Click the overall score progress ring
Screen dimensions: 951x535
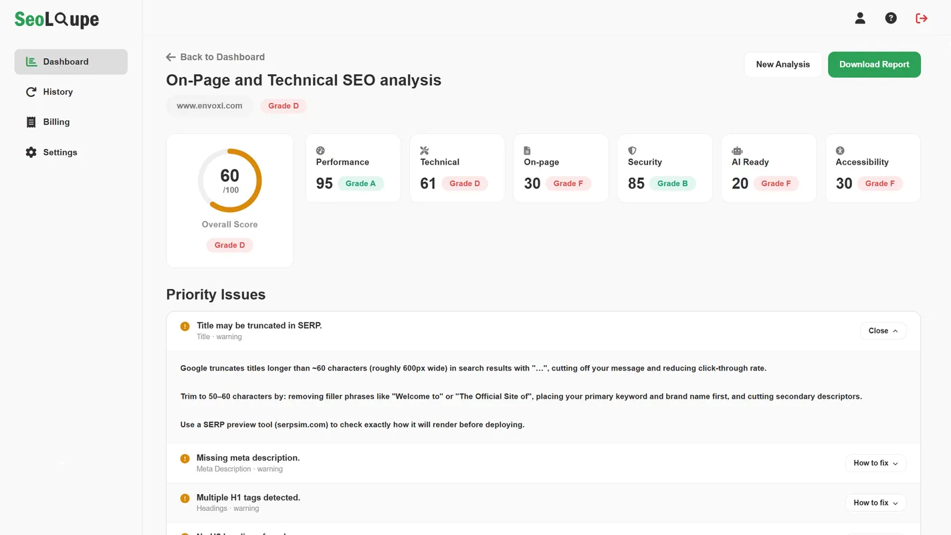pyautogui.click(x=229, y=181)
